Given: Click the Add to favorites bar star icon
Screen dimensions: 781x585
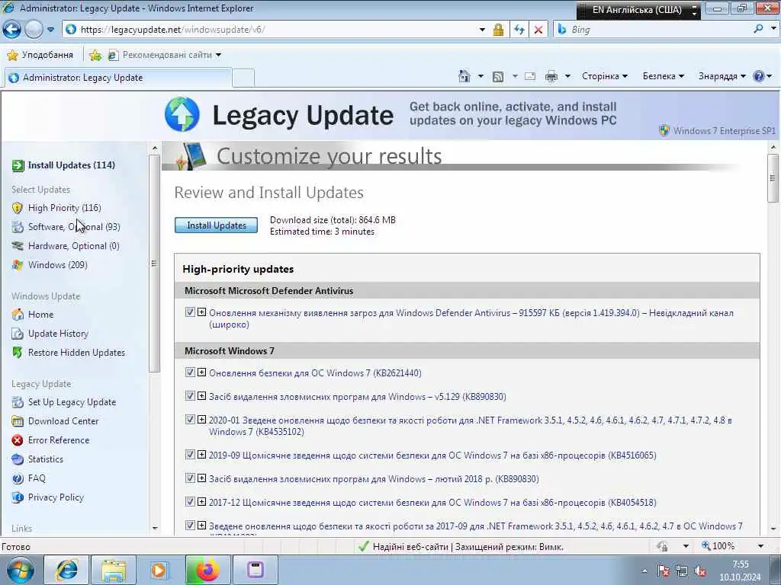Looking at the screenshot, I should point(95,55).
